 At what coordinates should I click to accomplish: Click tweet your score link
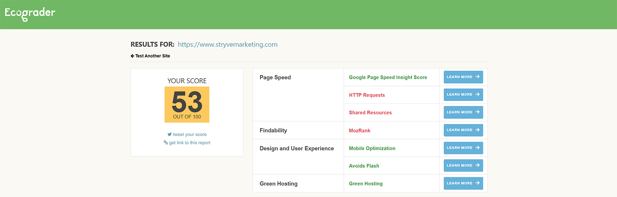point(190,135)
